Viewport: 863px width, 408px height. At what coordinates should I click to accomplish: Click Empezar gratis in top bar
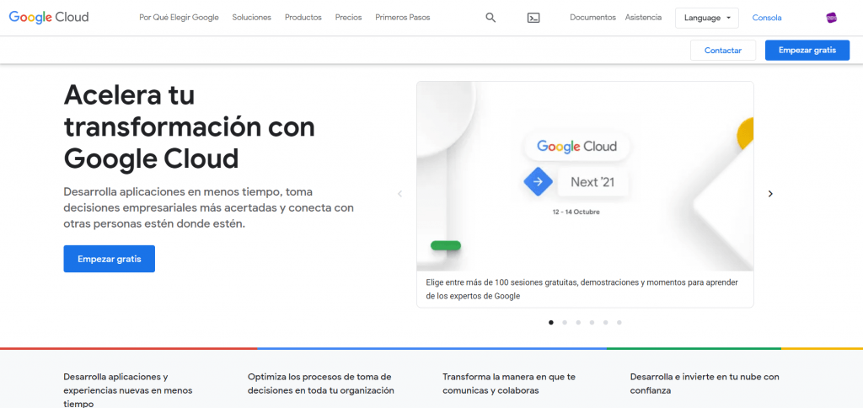coord(807,50)
